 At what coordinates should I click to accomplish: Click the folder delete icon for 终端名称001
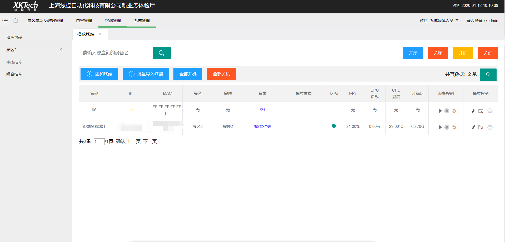tap(481, 127)
